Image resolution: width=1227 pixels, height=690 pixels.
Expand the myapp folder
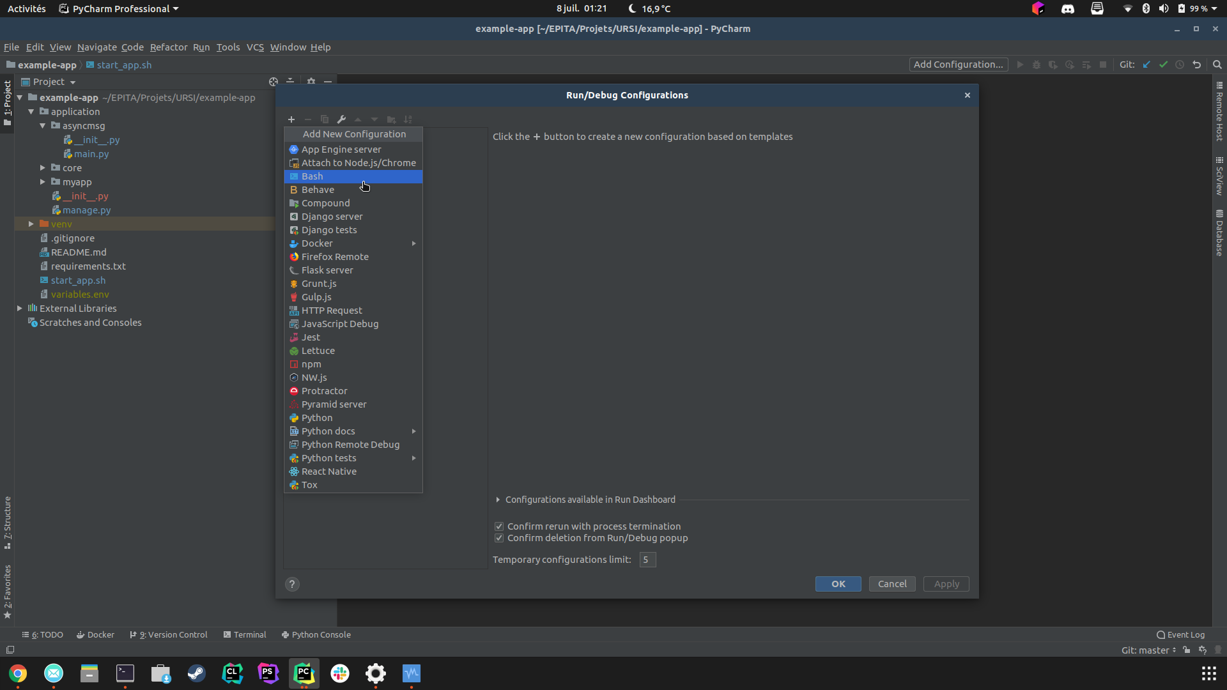click(x=43, y=182)
